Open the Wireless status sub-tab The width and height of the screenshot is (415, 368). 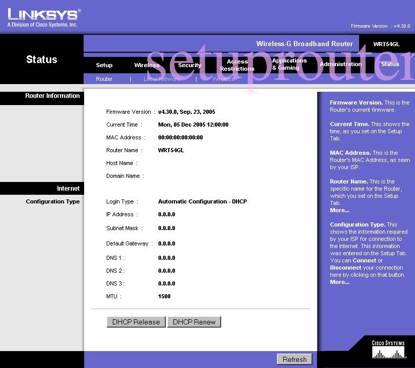coord(223,79)
